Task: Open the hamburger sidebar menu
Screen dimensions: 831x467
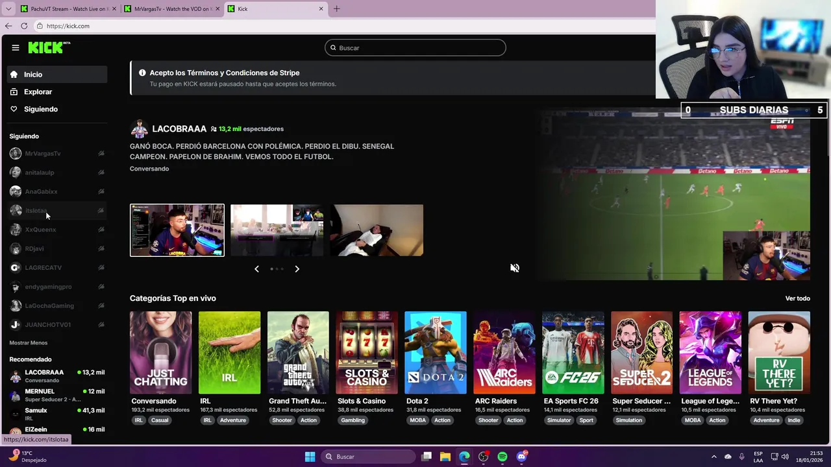Action: [x=15, y=47]
